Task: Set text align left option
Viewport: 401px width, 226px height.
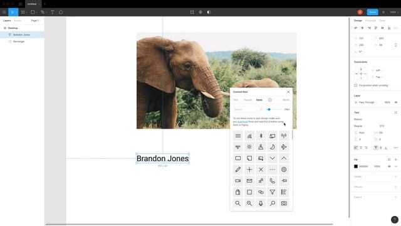Action: click(x=356, y=148)
